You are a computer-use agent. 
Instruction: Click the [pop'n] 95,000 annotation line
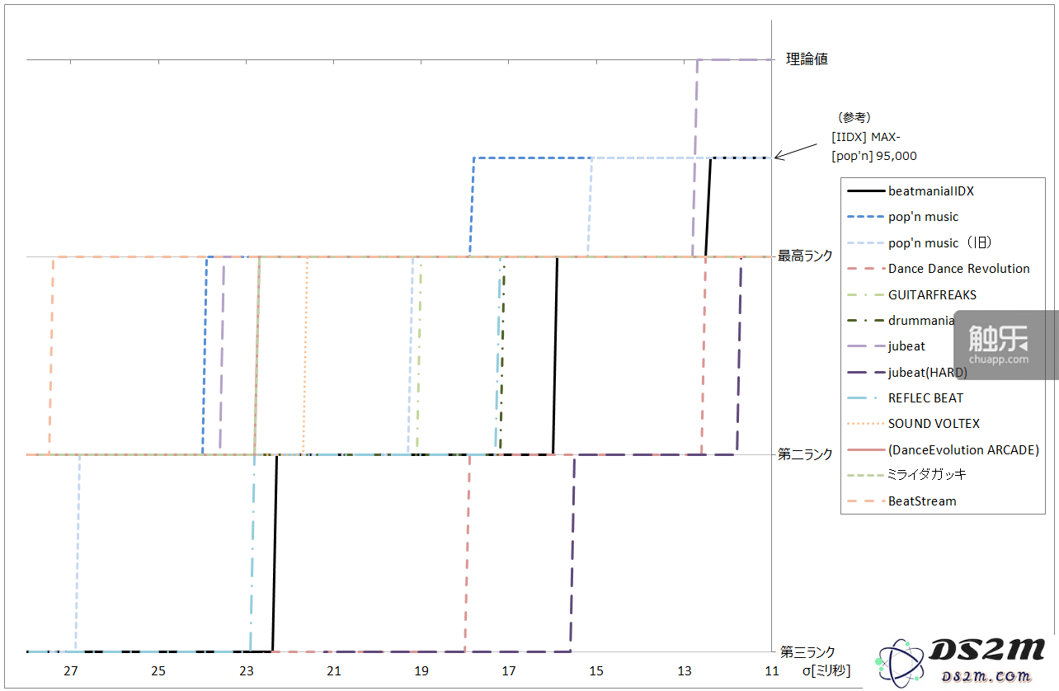[874, 156]
